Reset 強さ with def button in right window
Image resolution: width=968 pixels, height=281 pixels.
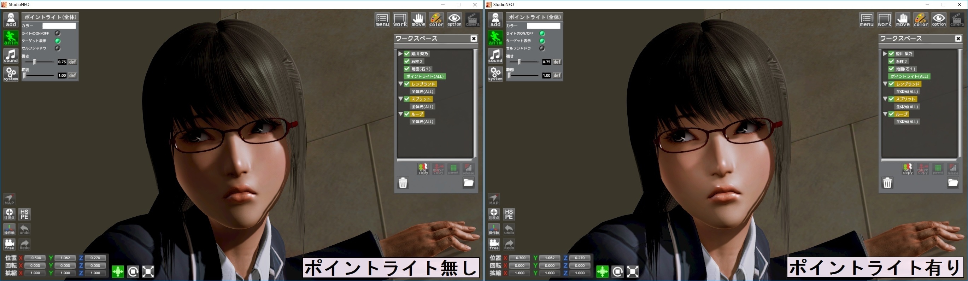pos(557,62)
